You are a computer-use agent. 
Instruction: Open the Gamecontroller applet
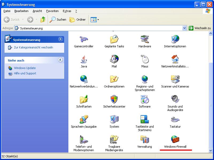(84, 39)
